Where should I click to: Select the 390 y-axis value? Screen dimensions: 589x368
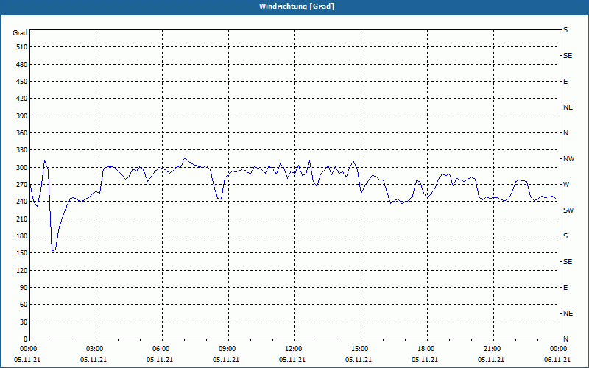coord(22,116)
